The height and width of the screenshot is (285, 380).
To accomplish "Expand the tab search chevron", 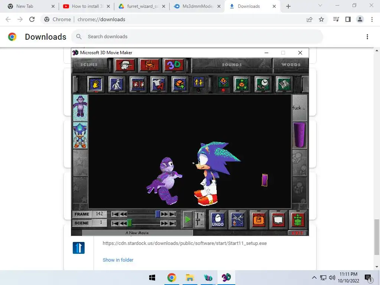I will 320,5.
